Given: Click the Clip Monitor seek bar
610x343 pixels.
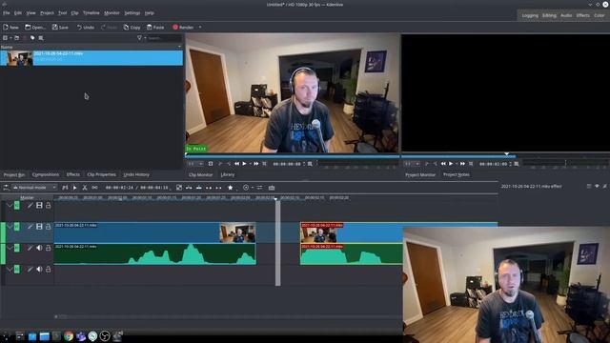Looking at the screenshot, I should tap(293, 156).
